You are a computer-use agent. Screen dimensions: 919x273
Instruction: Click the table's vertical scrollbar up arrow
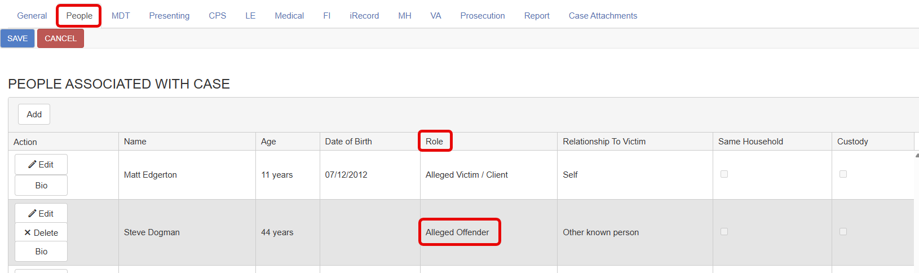[917, 155]
